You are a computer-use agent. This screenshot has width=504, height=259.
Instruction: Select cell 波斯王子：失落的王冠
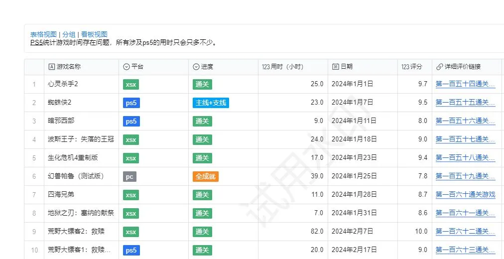(81, 139)
